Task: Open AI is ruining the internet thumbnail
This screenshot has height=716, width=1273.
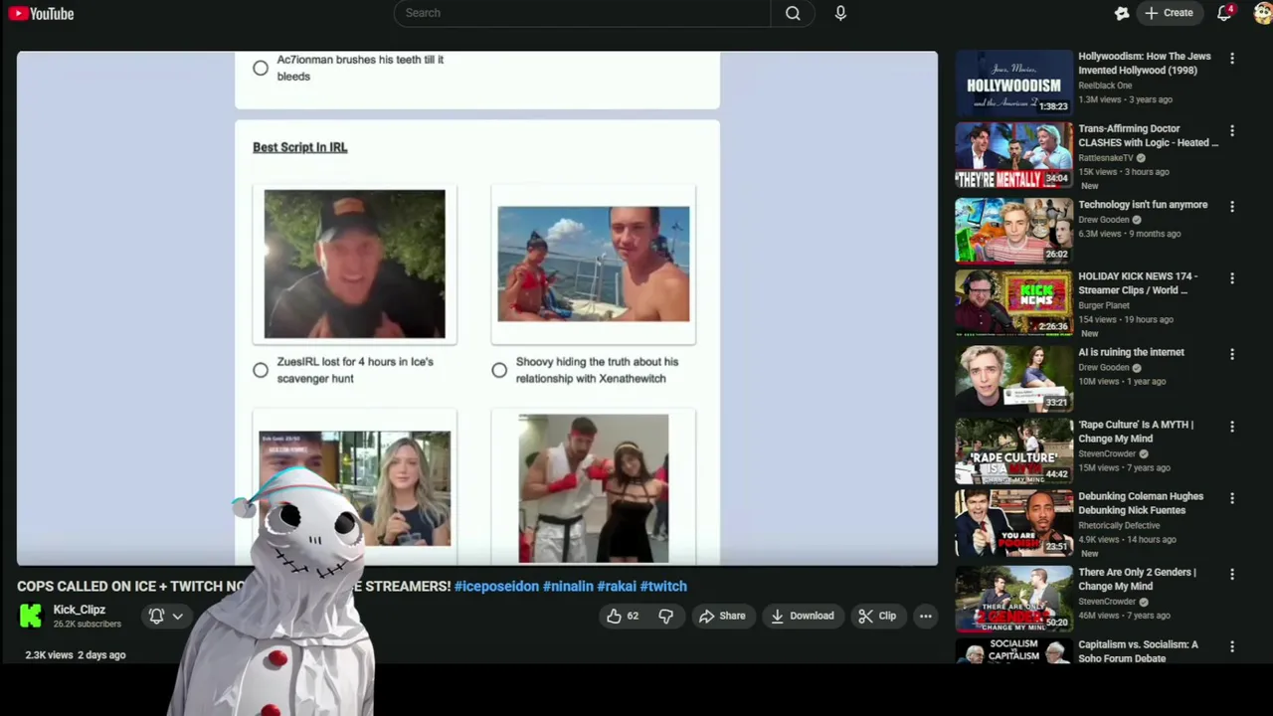Action: pos(1013,377)
